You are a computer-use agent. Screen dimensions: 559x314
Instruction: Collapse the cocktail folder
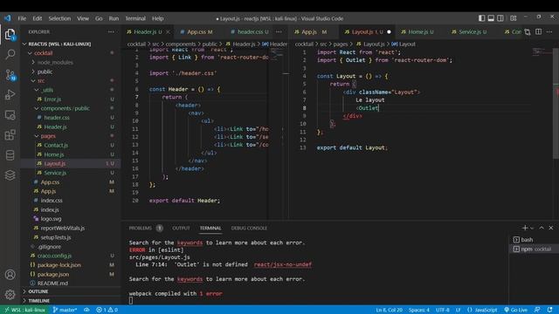coord(71,53)
